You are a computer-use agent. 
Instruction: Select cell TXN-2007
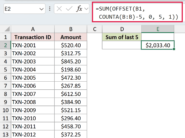33,94
